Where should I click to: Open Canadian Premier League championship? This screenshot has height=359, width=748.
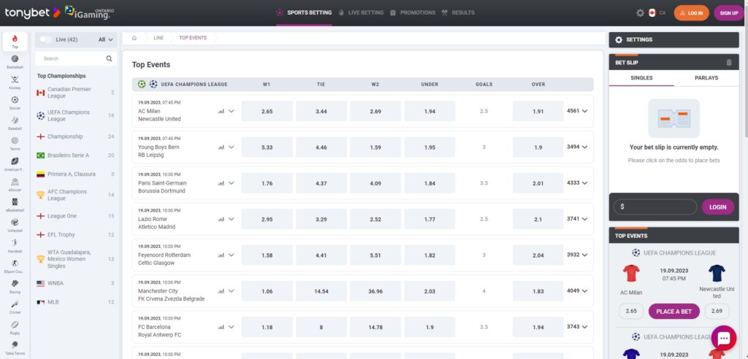[76, 93]
